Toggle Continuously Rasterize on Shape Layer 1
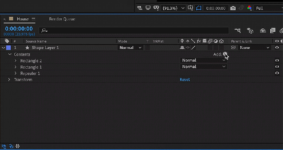This screenshot has height=150, width=283. tap(188, 48)
